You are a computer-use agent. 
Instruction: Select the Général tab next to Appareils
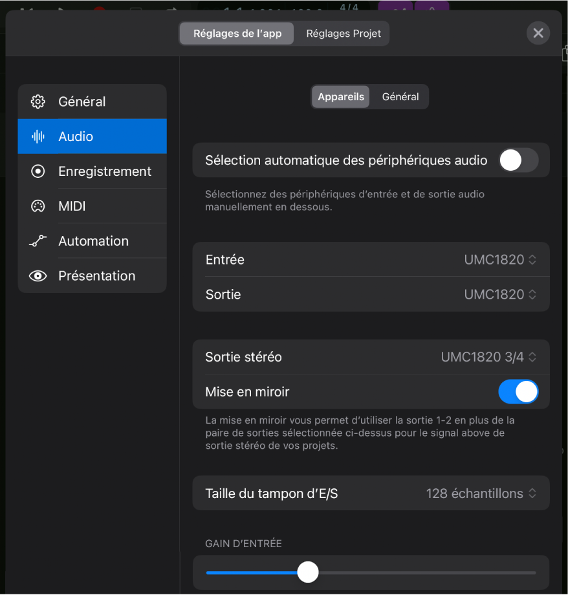pos(400,96)
